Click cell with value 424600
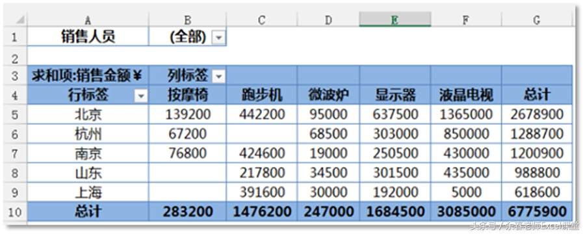This screenshot has width=585, height=234. [262, 153]
